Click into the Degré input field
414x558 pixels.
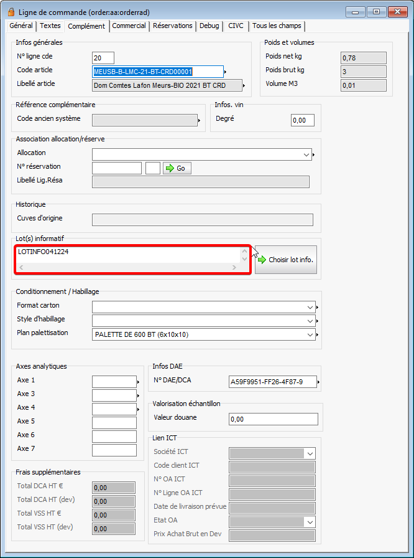302,120
